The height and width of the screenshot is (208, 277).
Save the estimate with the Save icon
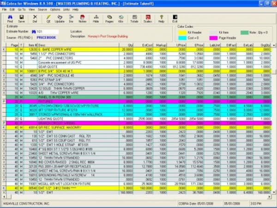(22, 18)
